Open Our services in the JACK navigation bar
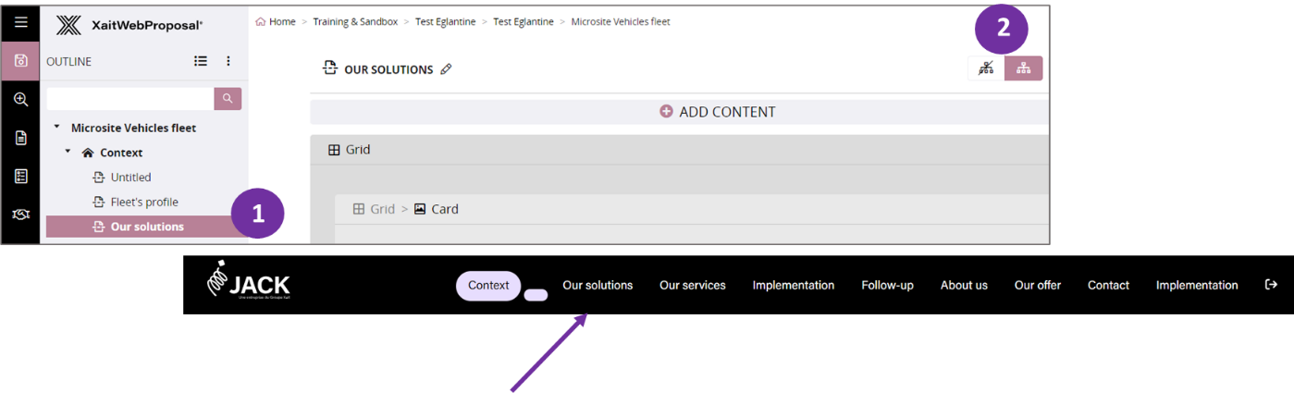 point(692,285)
